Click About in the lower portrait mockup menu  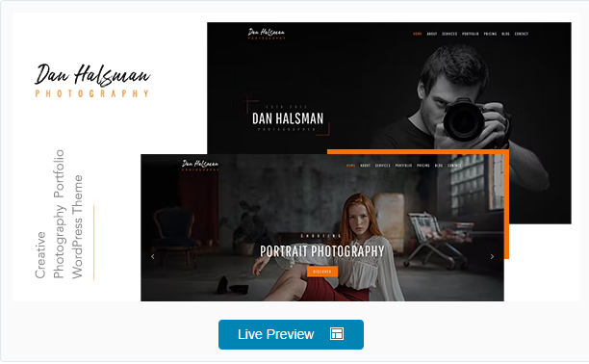365,166
